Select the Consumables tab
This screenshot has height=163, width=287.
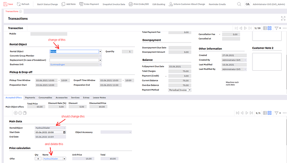tap(45, 97)
